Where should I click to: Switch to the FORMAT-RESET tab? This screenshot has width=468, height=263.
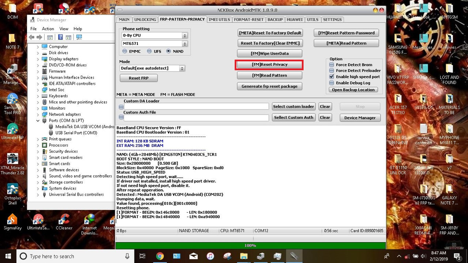coord(249,20)
